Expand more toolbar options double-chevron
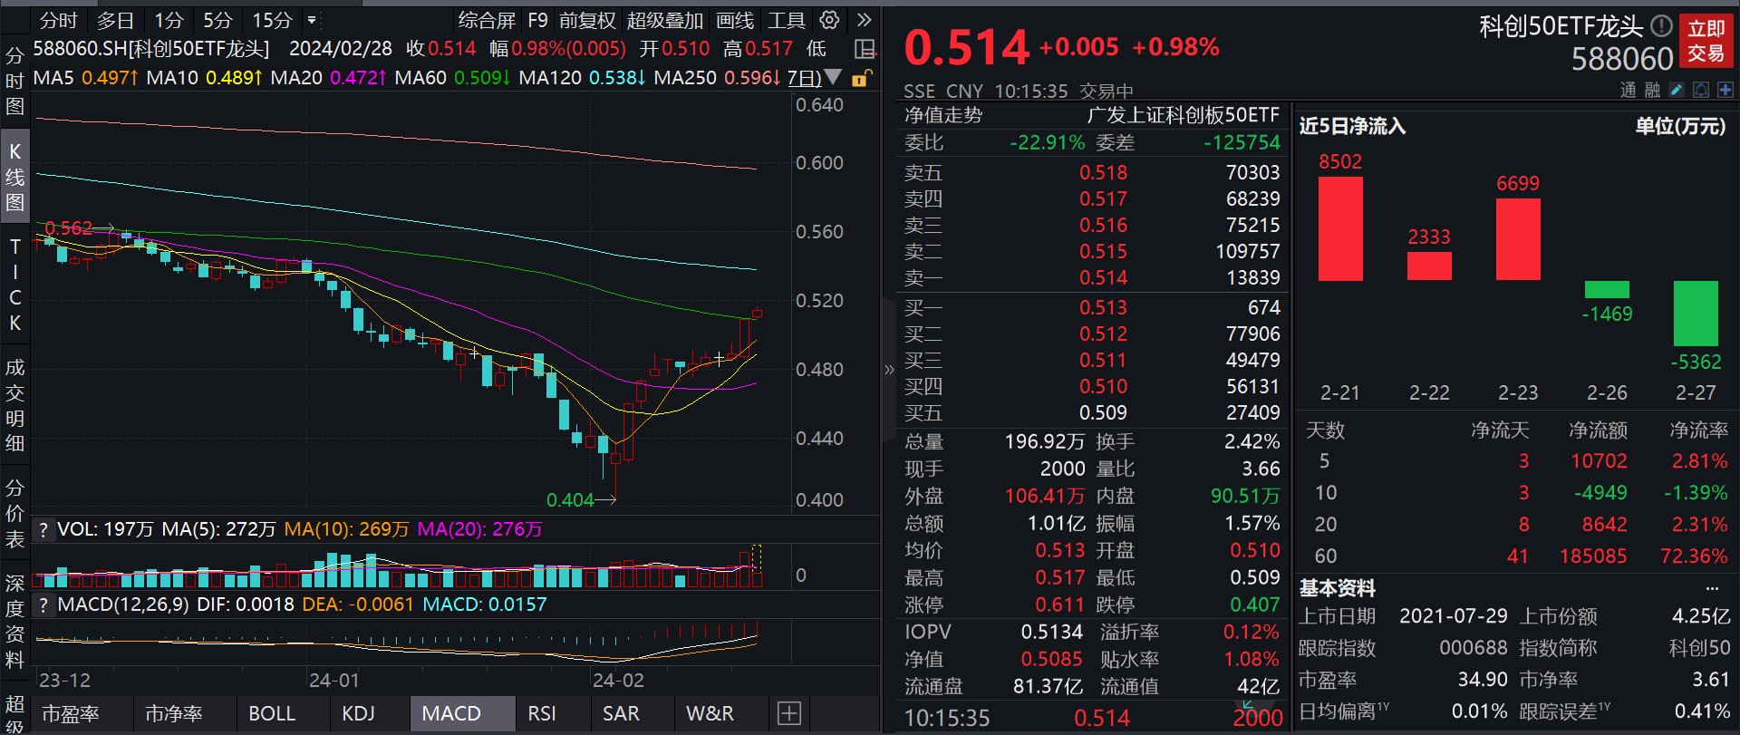 (864, 20)
